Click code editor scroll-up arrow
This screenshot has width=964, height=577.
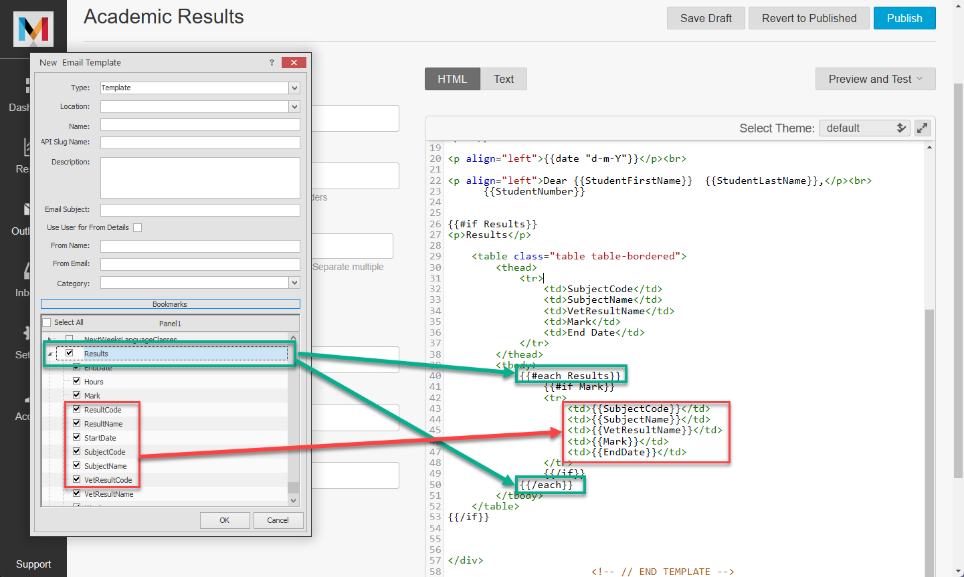929,147
